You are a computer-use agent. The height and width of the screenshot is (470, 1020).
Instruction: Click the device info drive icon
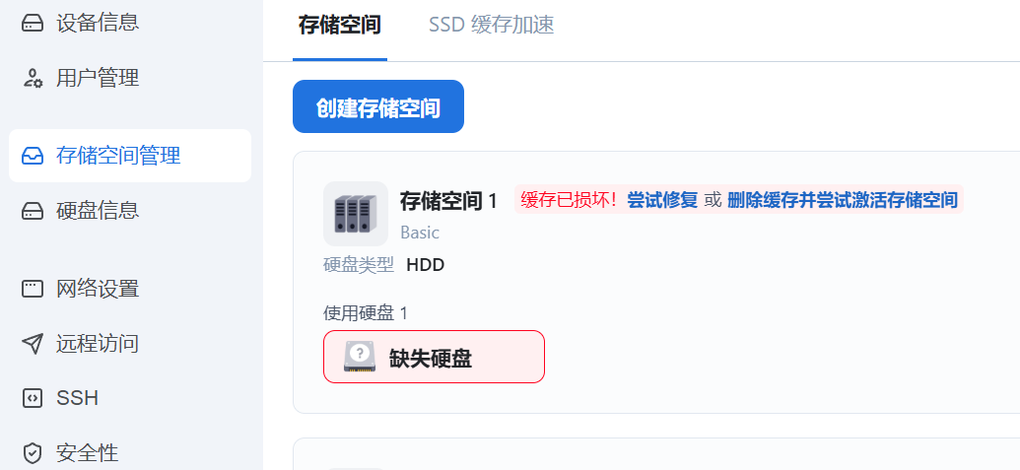pos(33,23)
